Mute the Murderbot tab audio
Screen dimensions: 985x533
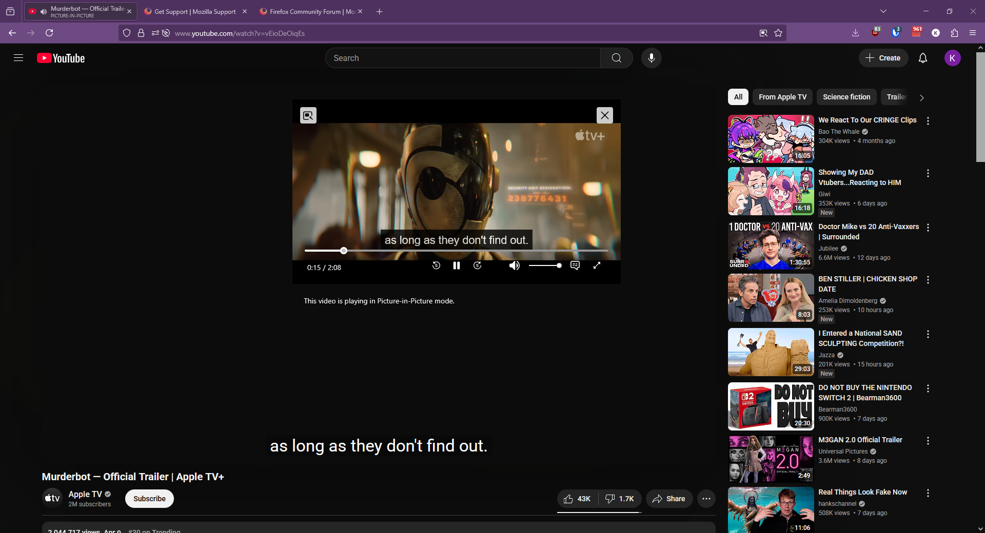(x=43, y=11)
